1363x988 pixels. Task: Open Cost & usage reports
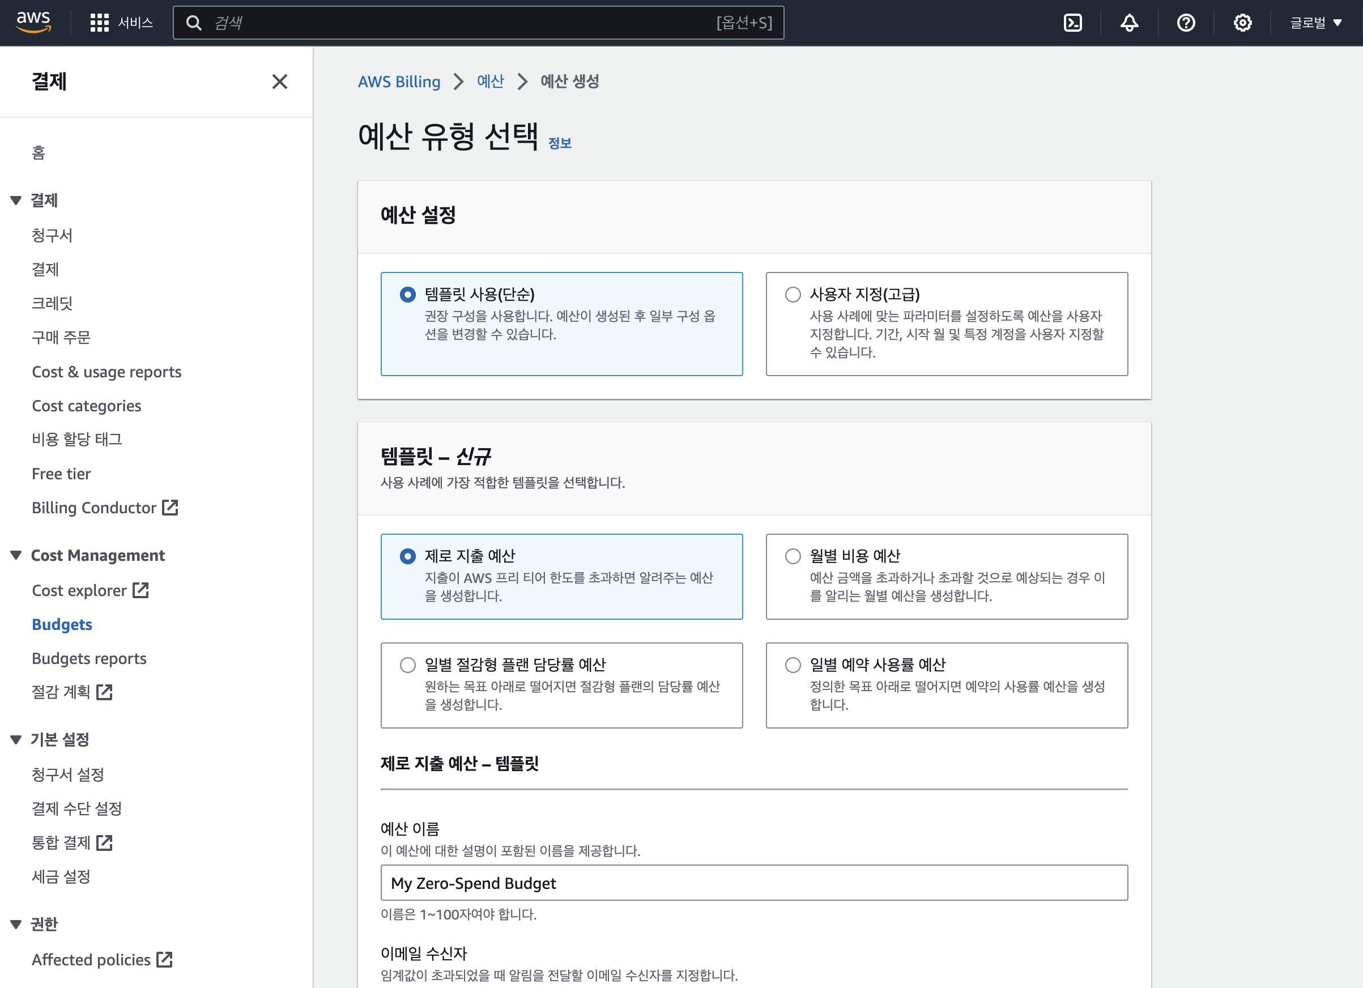pos(107,372)
